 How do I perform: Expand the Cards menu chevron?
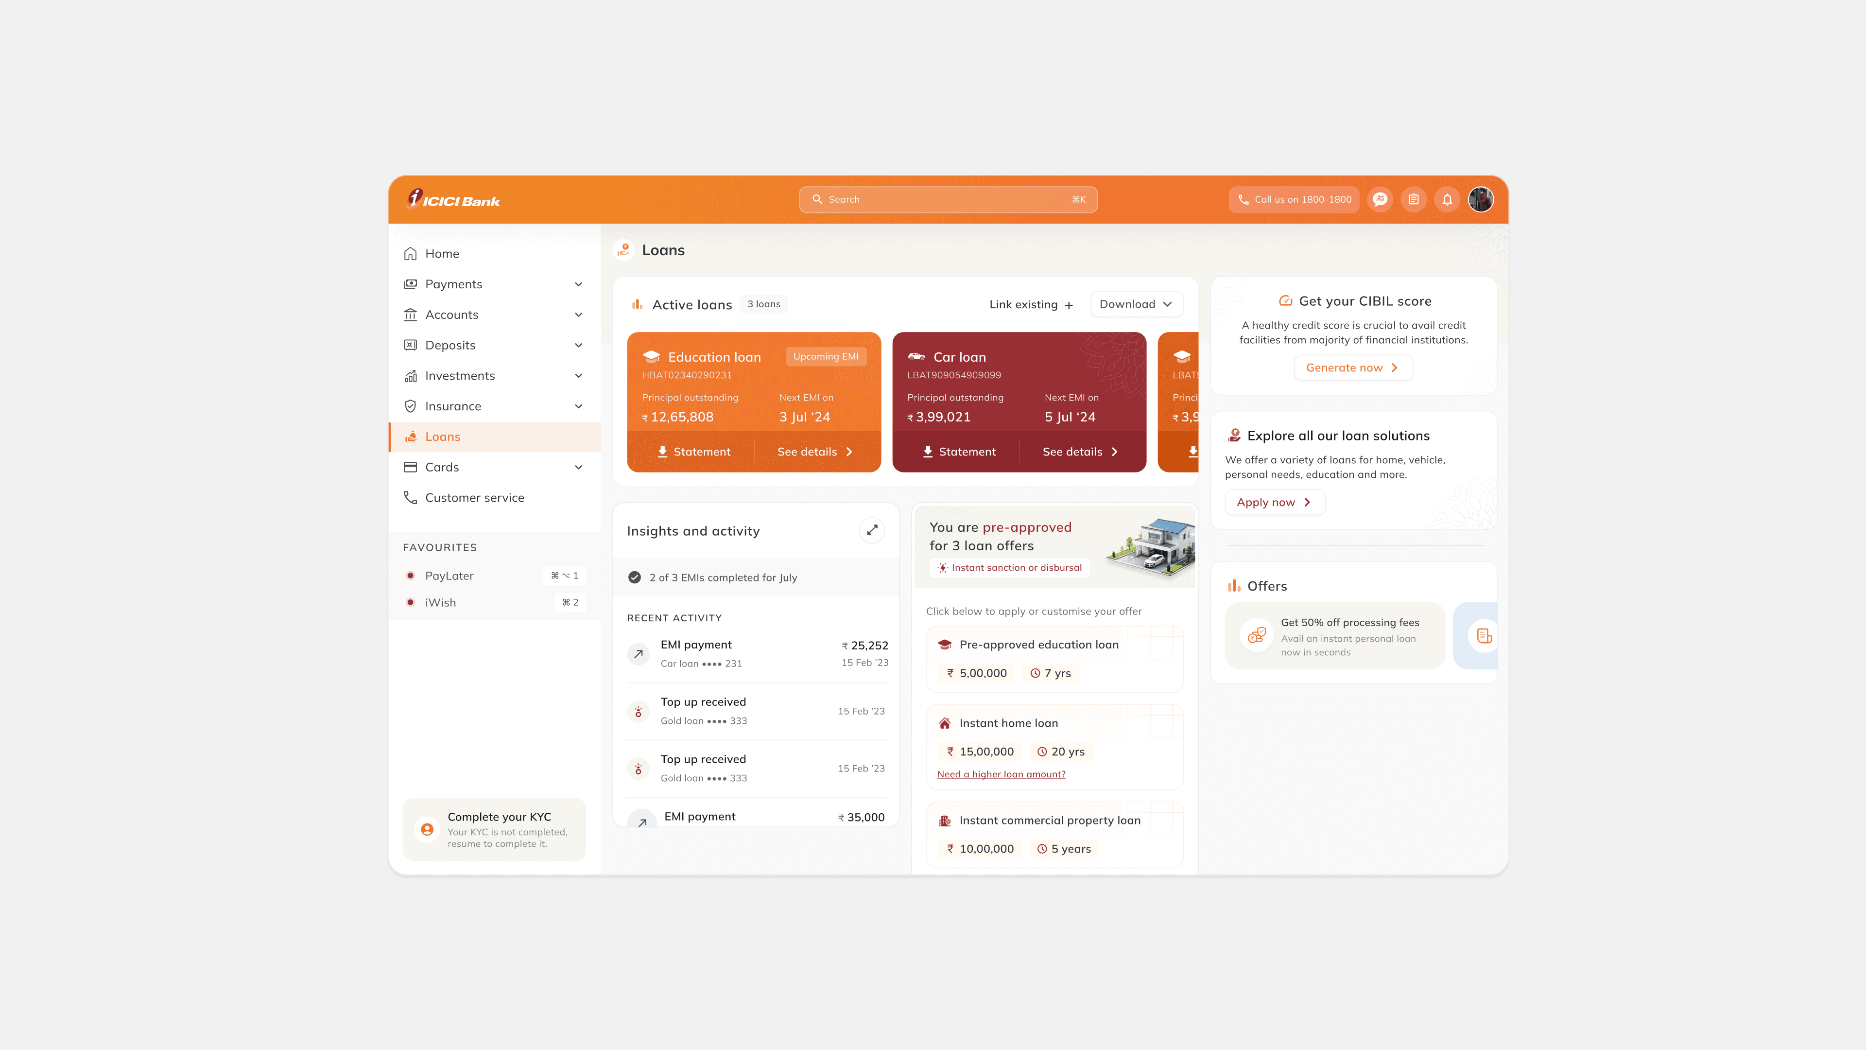[x=578, y=467]
